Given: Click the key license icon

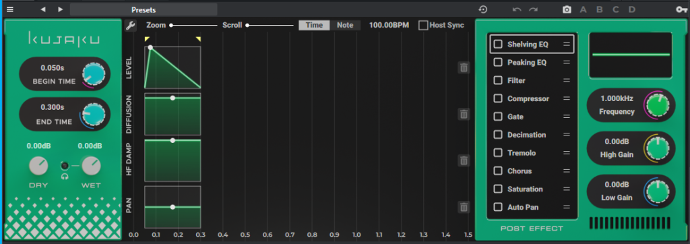Looking at the screenshot, I should [681, 9].
